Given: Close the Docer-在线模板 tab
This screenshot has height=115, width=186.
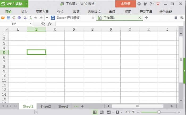Looking at the screenshot, I should click(x=93, y=18).
